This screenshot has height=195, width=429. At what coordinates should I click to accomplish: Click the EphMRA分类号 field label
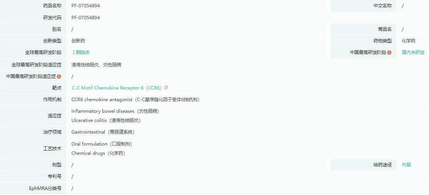[45, 188]
